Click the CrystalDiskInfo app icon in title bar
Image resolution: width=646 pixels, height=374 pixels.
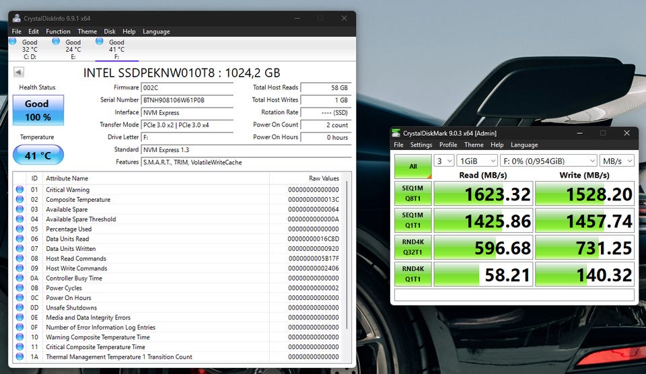click(x=16, y=18)
